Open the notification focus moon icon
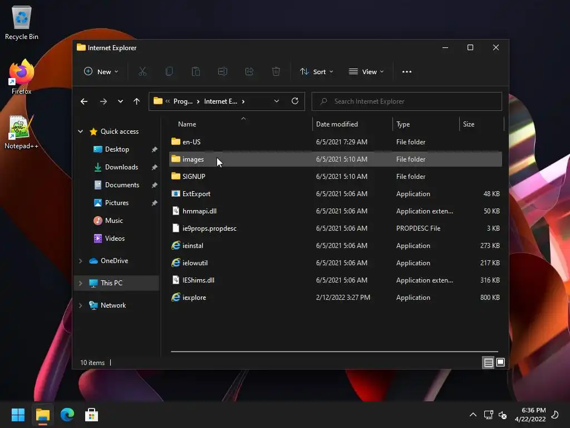570x428 pixels. tap(555, 415)
